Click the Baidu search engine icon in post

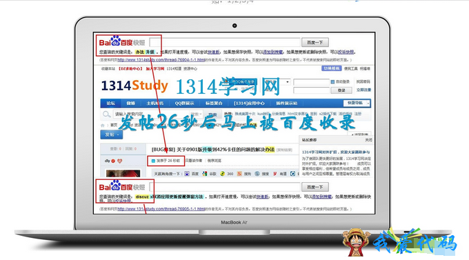tap(187, 174)
